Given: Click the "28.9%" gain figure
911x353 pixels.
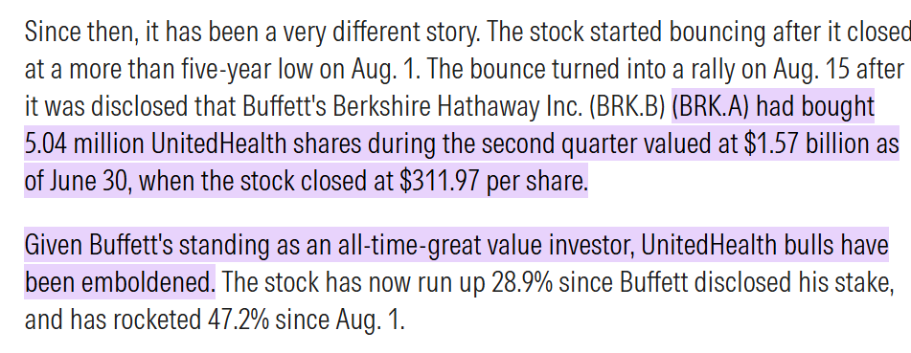Looking at the screenshot, I should [x=522, y=282].
